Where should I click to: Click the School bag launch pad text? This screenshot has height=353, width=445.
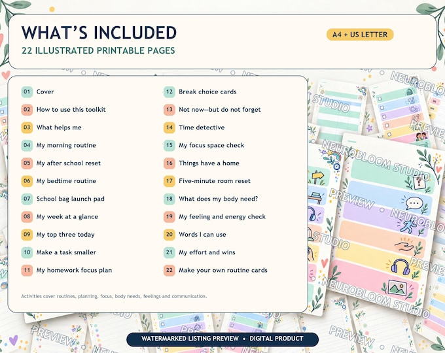tap(71, 199)
